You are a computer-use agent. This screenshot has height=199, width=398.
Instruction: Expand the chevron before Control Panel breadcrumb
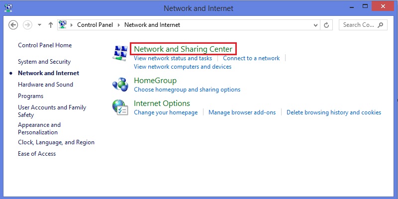pos(72,25)
